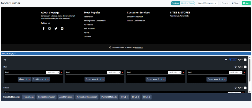
Task: Pick the Newsletter Subscription element
Action: [x=87, y=97]
